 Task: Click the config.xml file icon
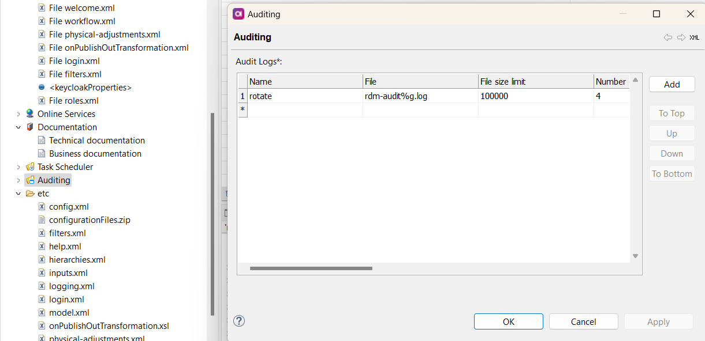click(x=42, y=206)
